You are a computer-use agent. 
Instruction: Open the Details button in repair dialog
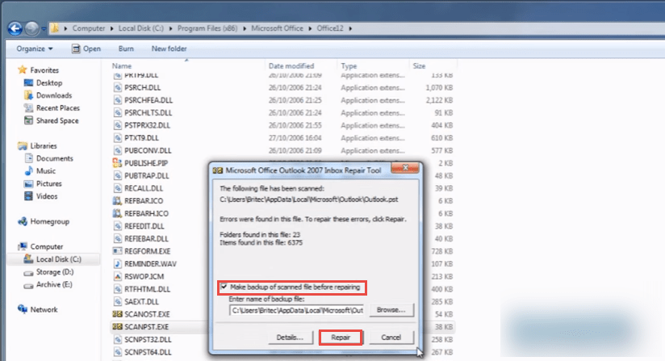pyautogui.click(x=290, y=338)
